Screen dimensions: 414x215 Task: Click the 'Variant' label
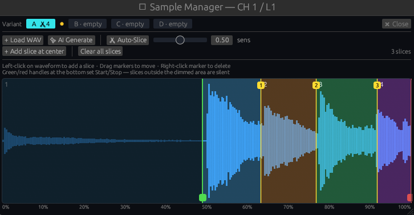point(12,24)
